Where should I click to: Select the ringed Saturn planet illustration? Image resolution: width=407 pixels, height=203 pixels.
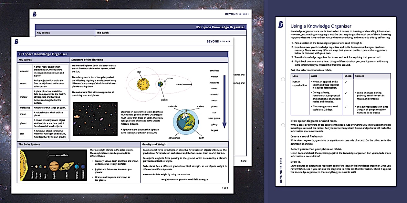[66, 166]
